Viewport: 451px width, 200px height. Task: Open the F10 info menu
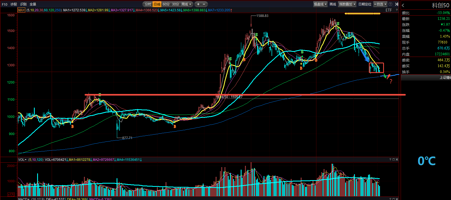[5, 4]
